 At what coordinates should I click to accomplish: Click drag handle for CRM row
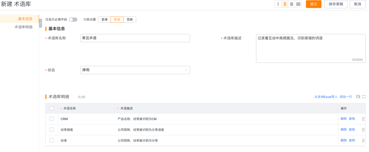click(x=363, y=119)
